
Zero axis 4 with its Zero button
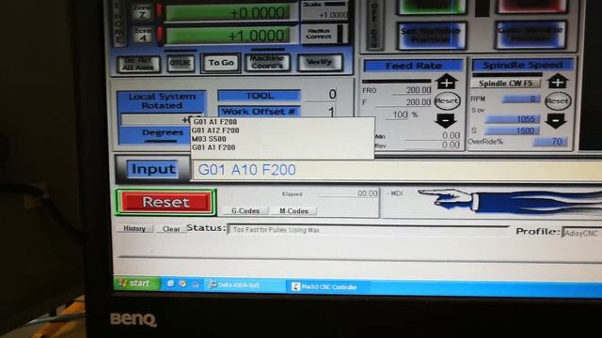(x=142, y=35)
